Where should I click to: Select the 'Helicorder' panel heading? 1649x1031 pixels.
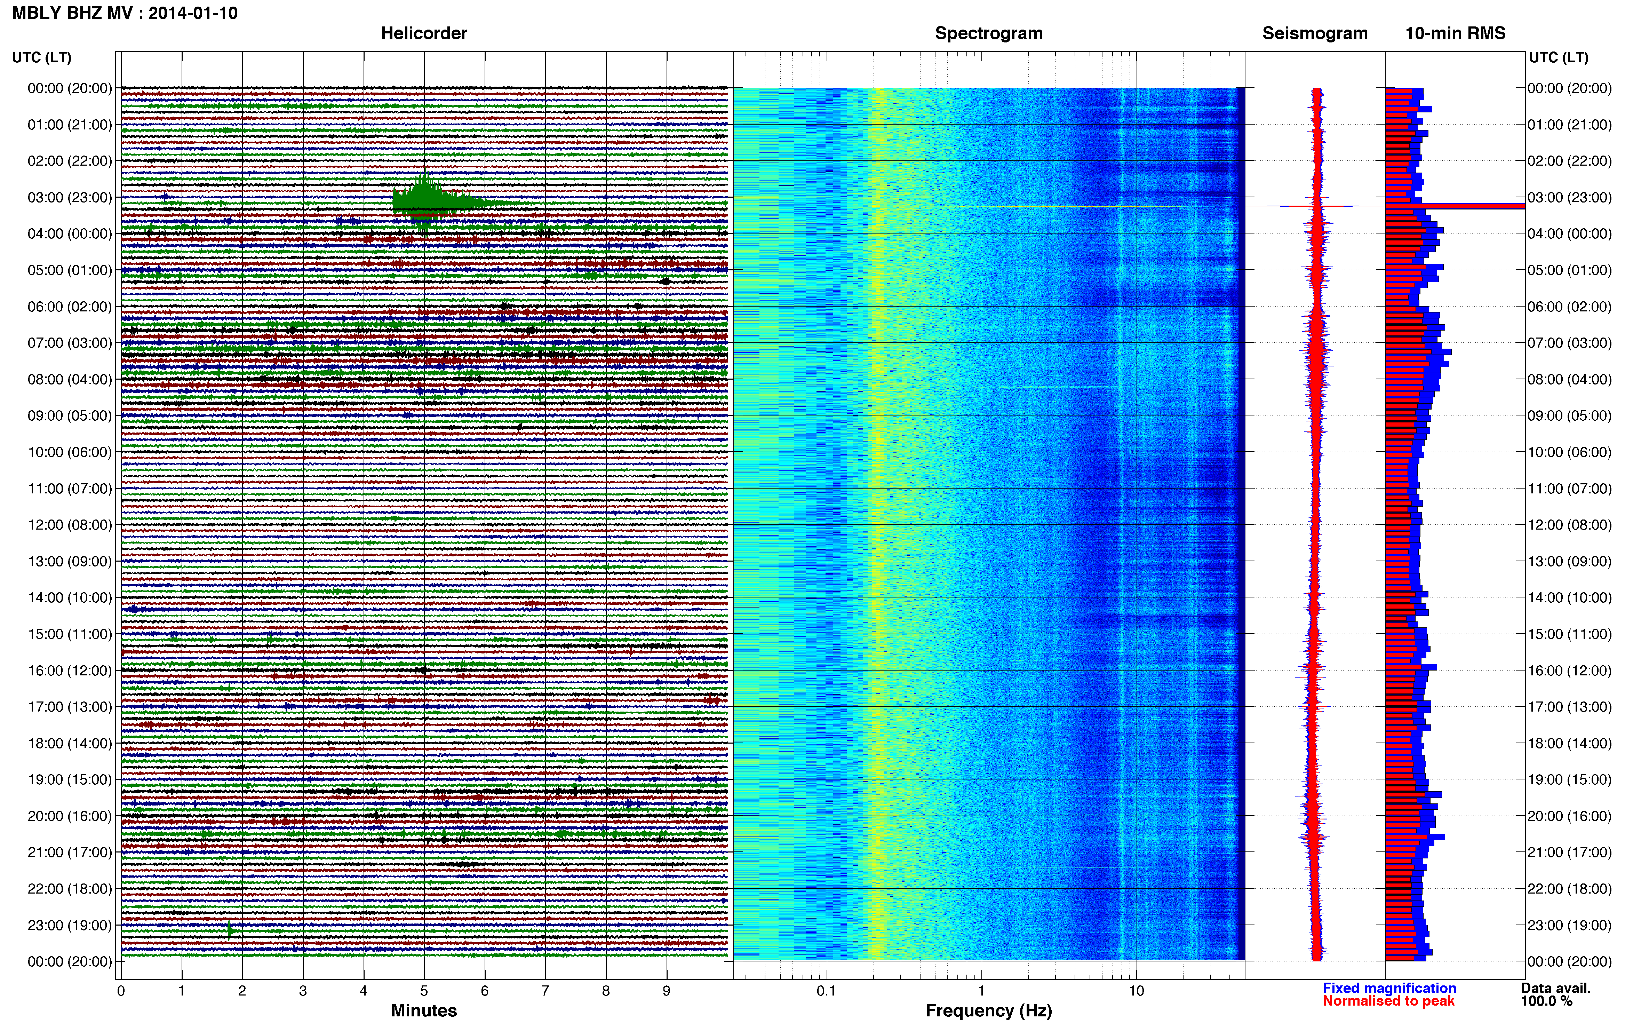pyautogui.click(x=424, y=33)
